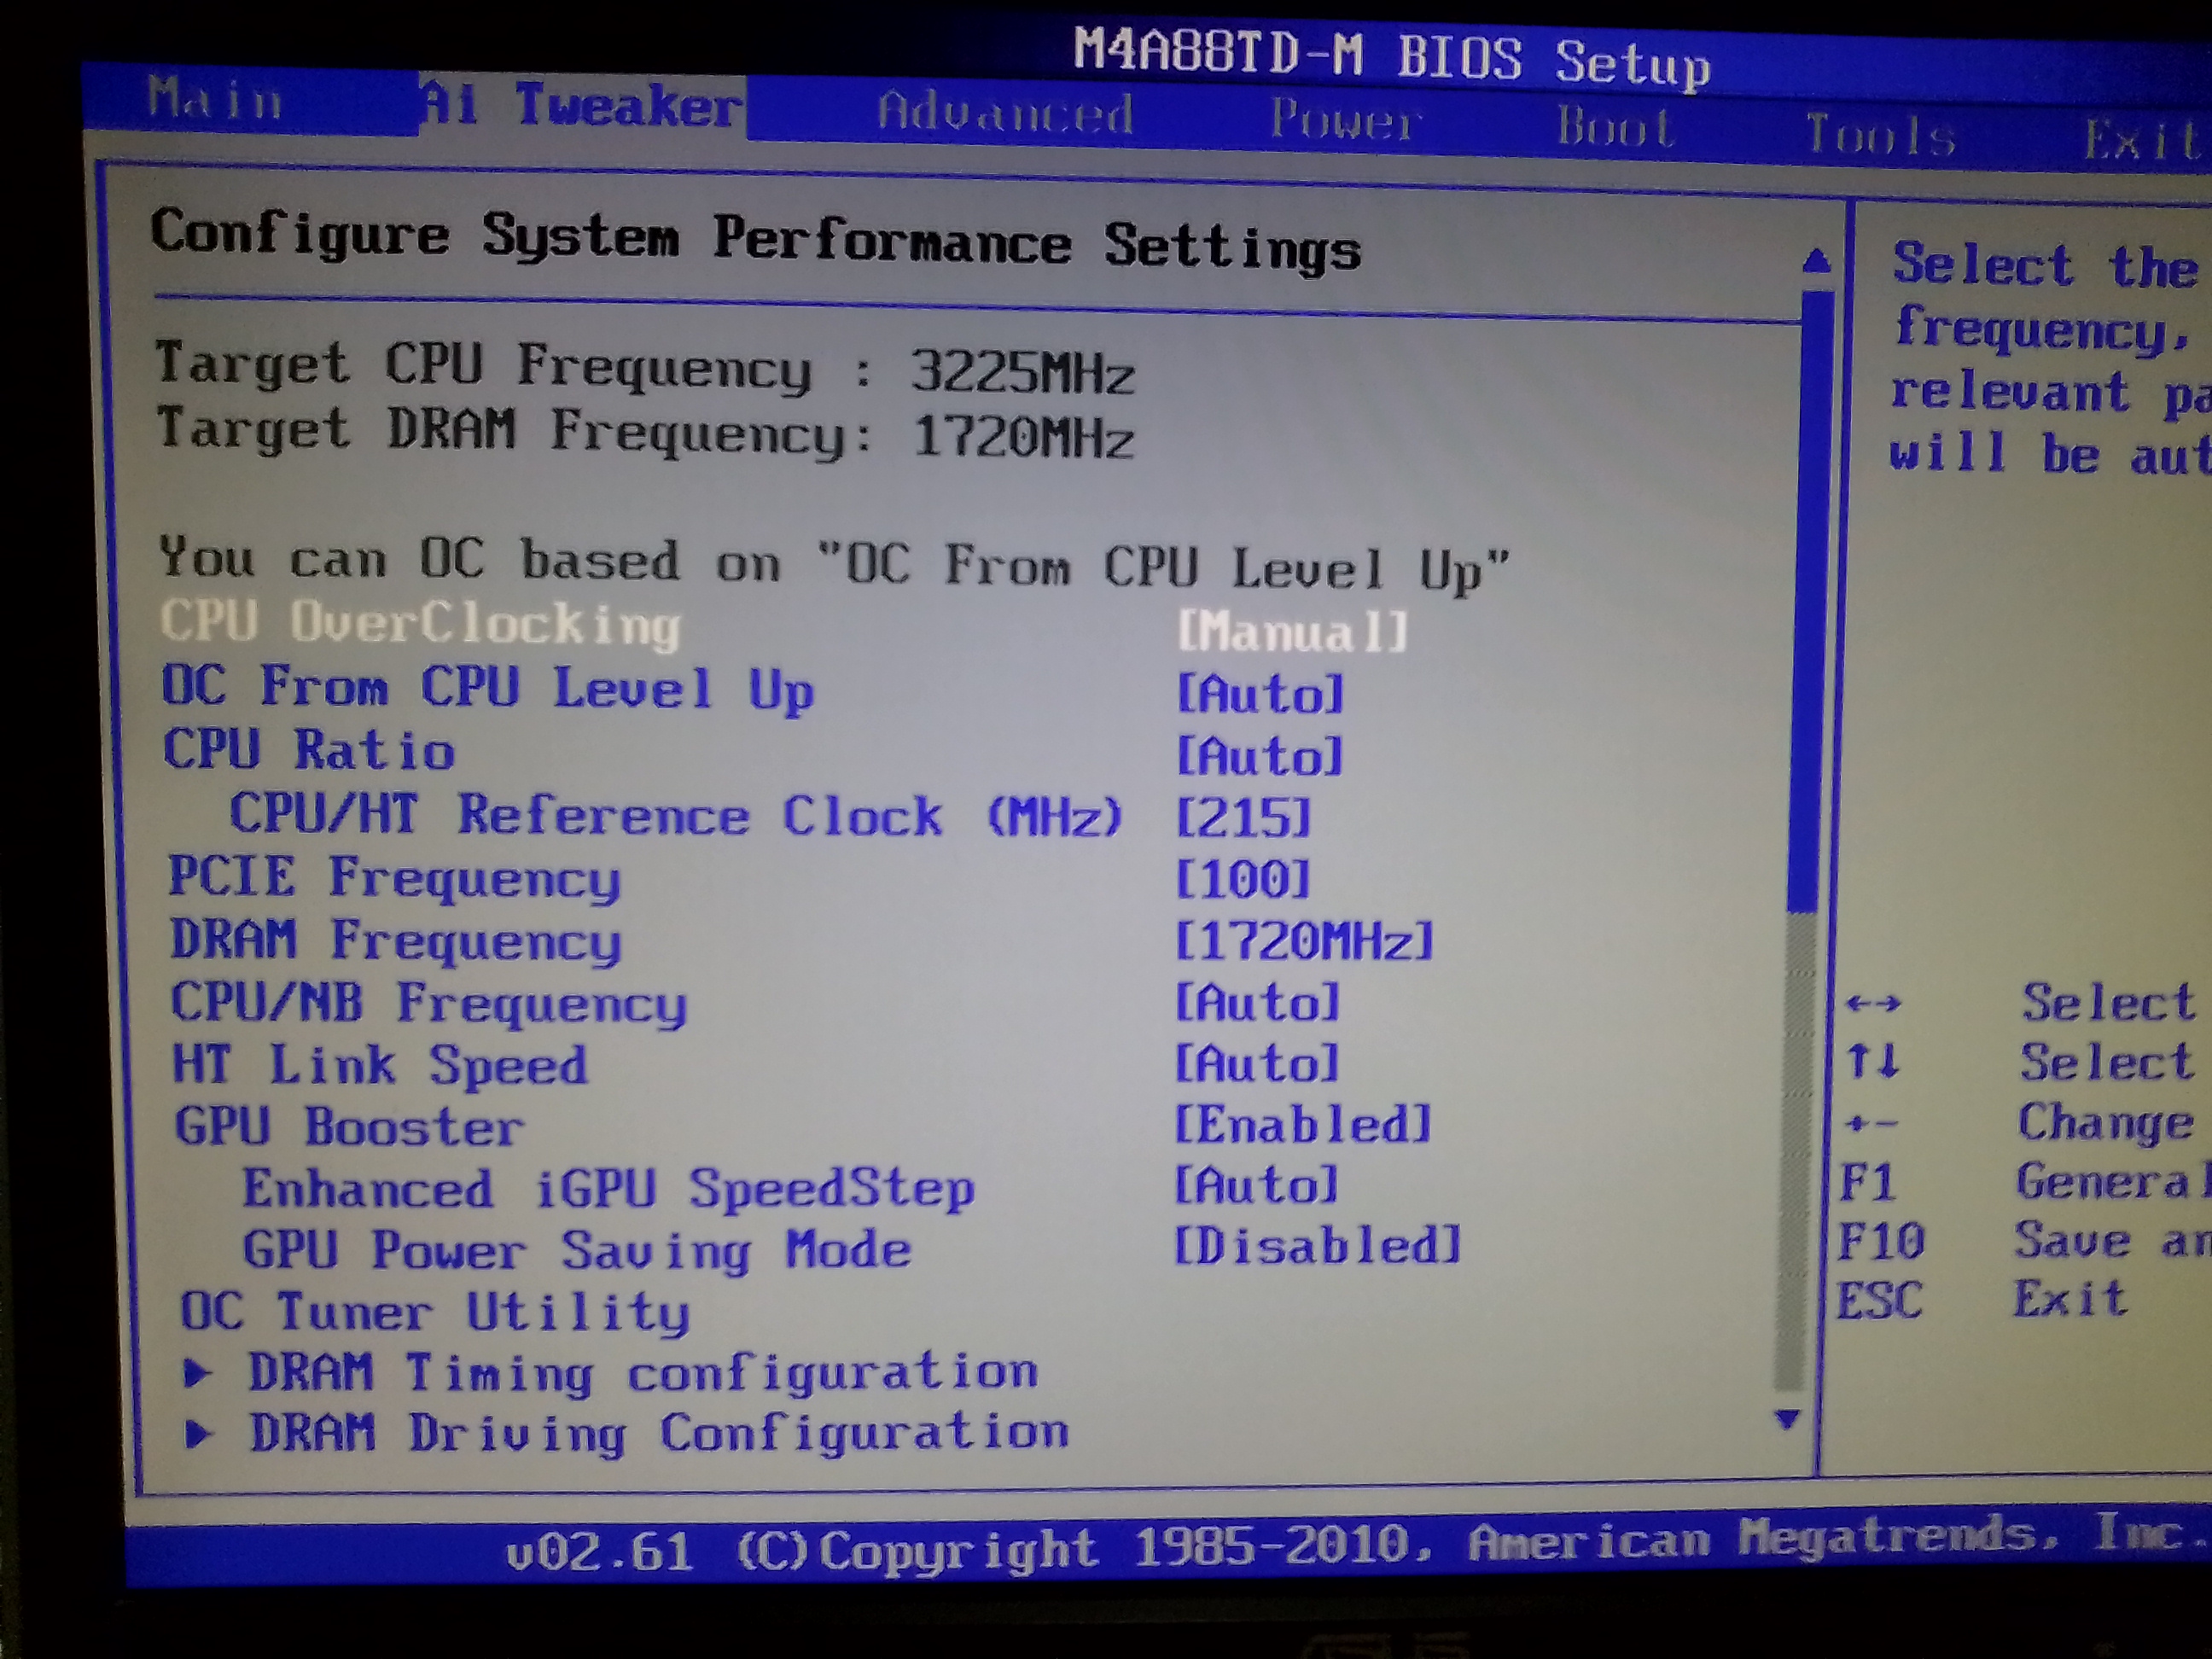Viewport: 2212px width, 1659px height.
Task: Open CPU OverClocking Manual dropdown
Action: click(x=1292, y=632)
